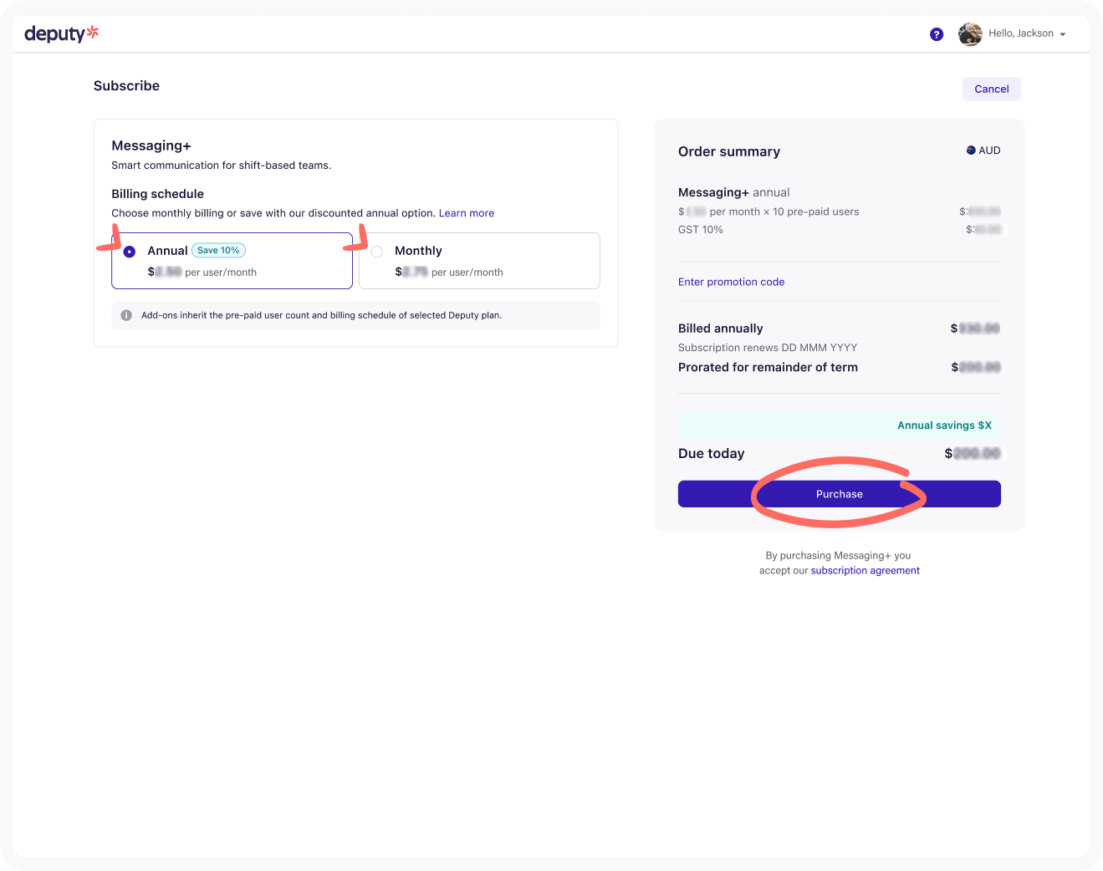Click the info icon beside add-ons notice
The height and width of the screenshot is (871, 1103).
[126, 315]
